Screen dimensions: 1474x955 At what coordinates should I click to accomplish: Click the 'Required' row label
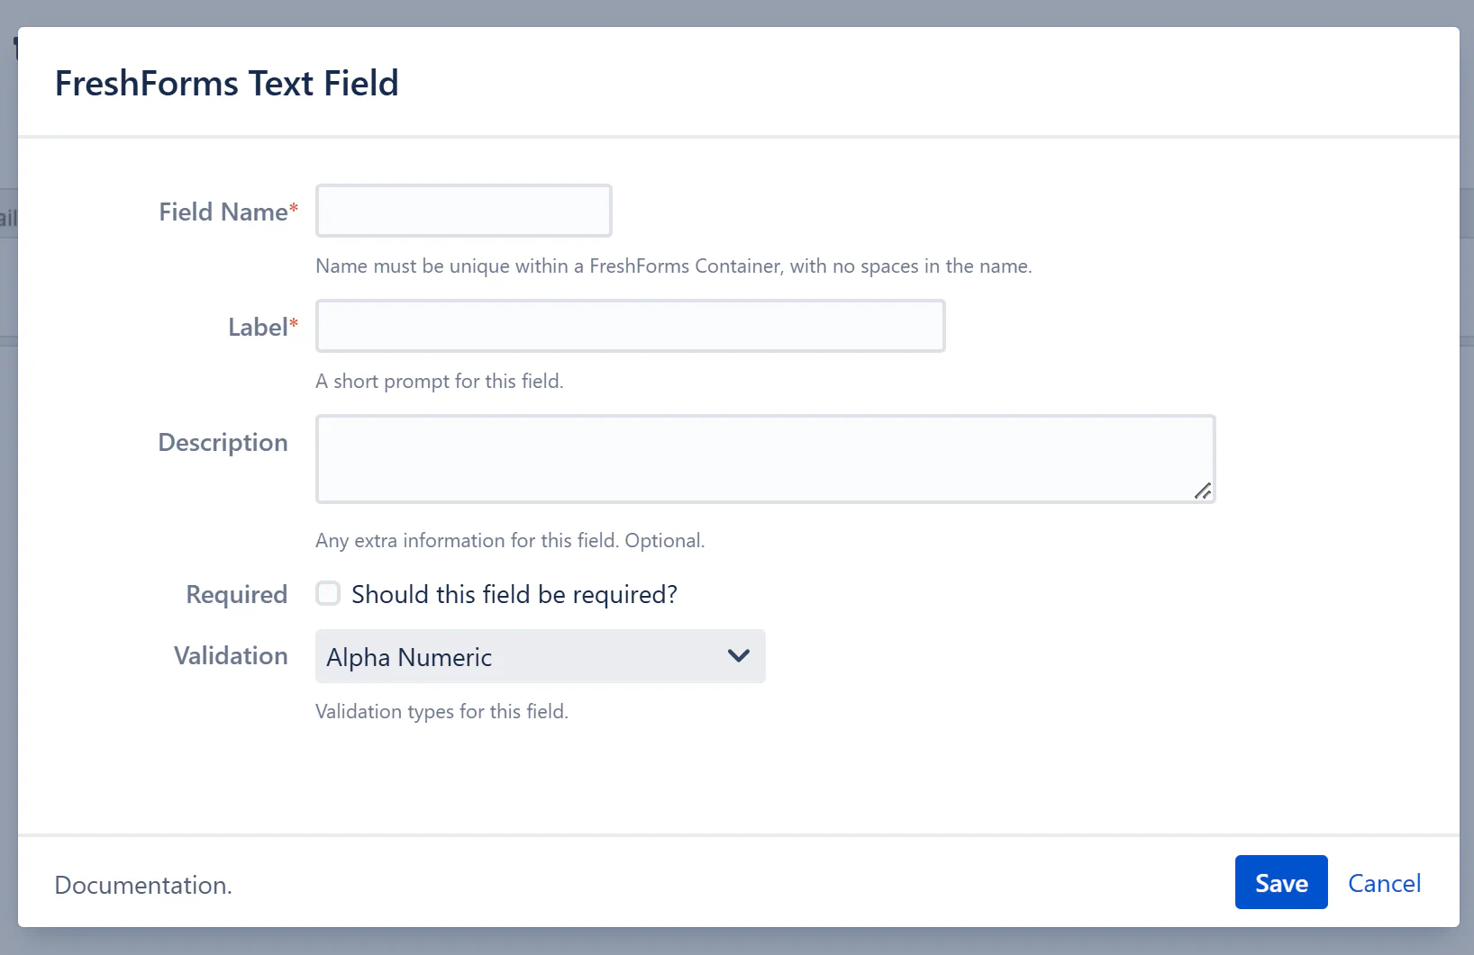tap(236, 595)
